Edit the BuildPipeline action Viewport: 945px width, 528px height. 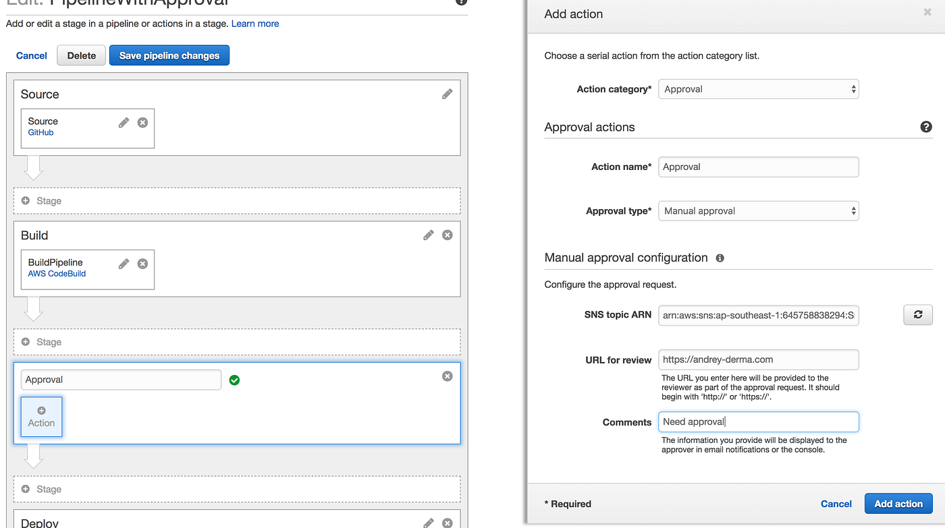[x=122, y=263]
